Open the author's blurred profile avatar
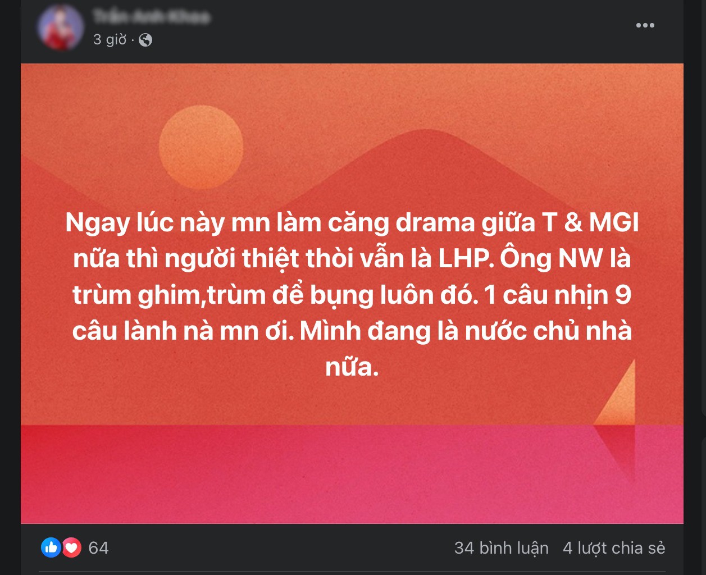 (61, 27)
